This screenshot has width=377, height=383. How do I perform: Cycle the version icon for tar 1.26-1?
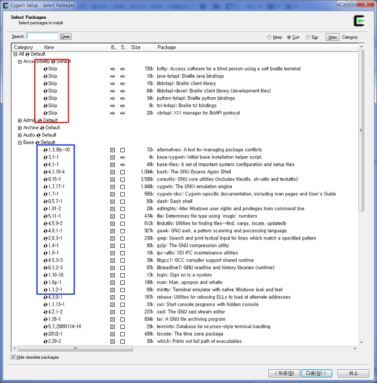(x=45, y=320)
